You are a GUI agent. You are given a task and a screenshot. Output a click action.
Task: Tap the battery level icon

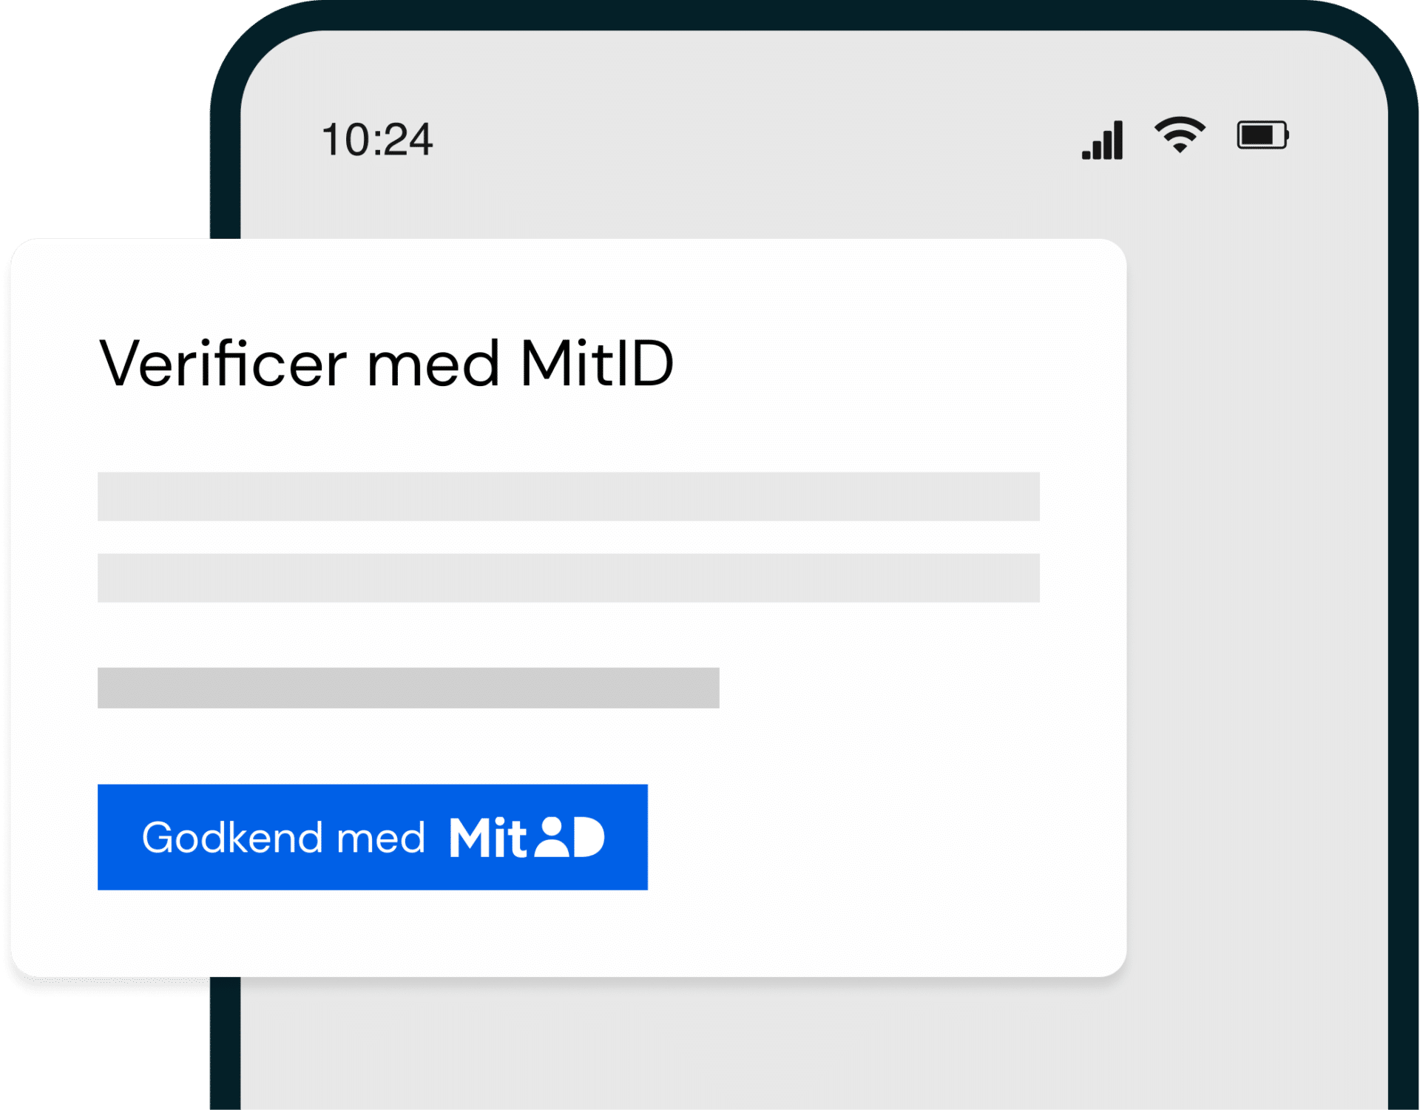(1262, 135)
